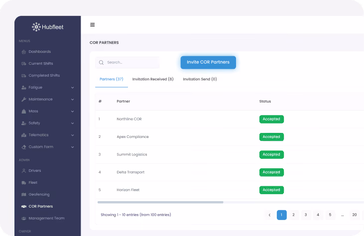Expand the Mass submenu chevron

[72, 112]
